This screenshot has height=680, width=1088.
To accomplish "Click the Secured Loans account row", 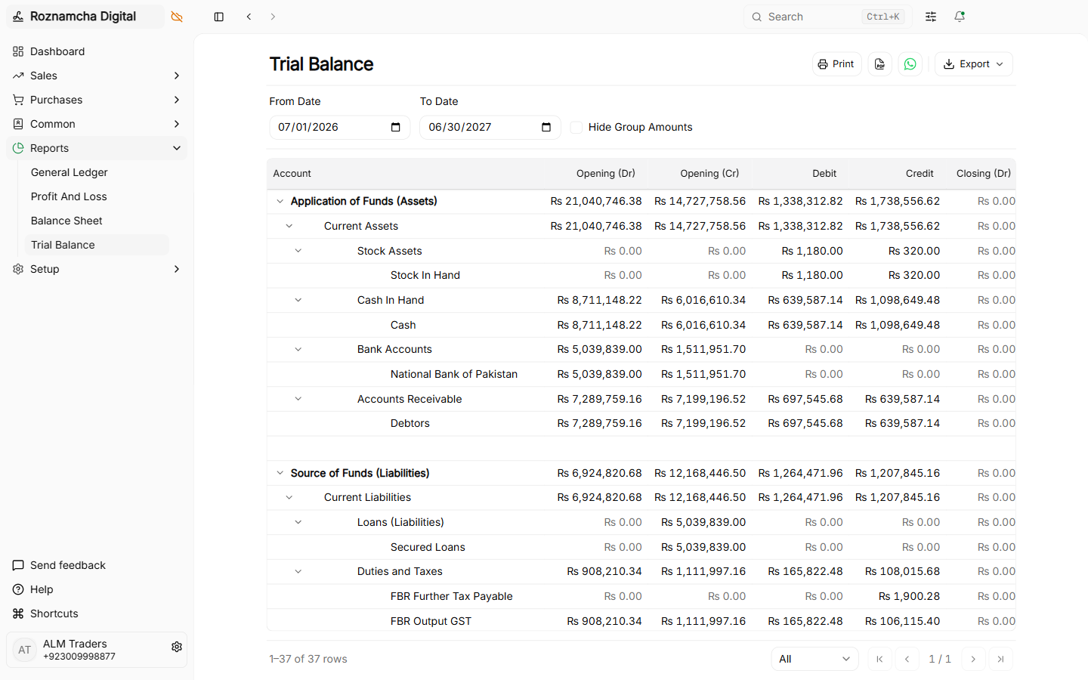I will pyautogui.click(x=641, y=547).
